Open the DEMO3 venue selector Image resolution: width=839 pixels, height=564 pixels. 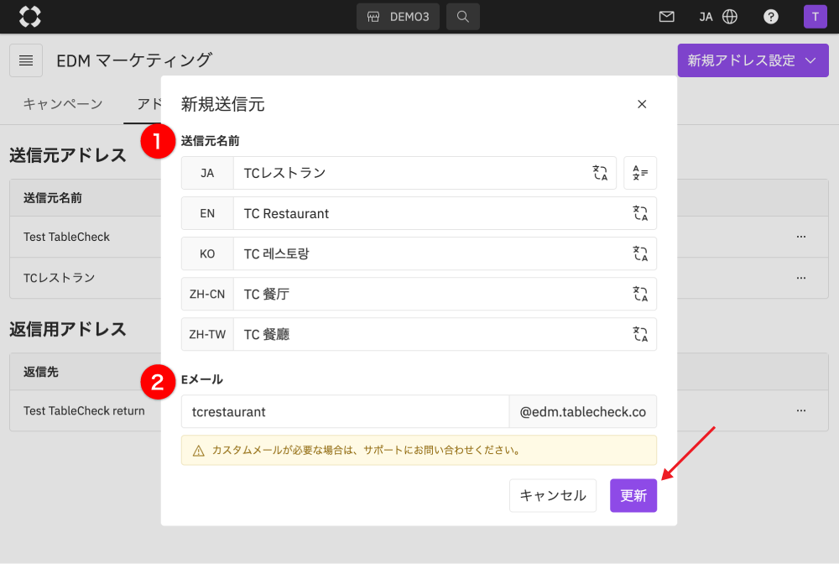[x=398, y=17]
